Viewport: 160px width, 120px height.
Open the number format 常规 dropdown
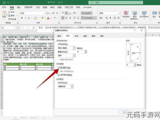point(119,13)
